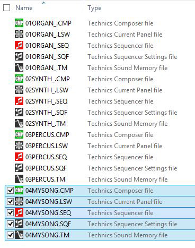Viewport: 195px width, 248px height.
Task: Click the saxophone icon of 02SYNTH_.TM
Action: 19,123
